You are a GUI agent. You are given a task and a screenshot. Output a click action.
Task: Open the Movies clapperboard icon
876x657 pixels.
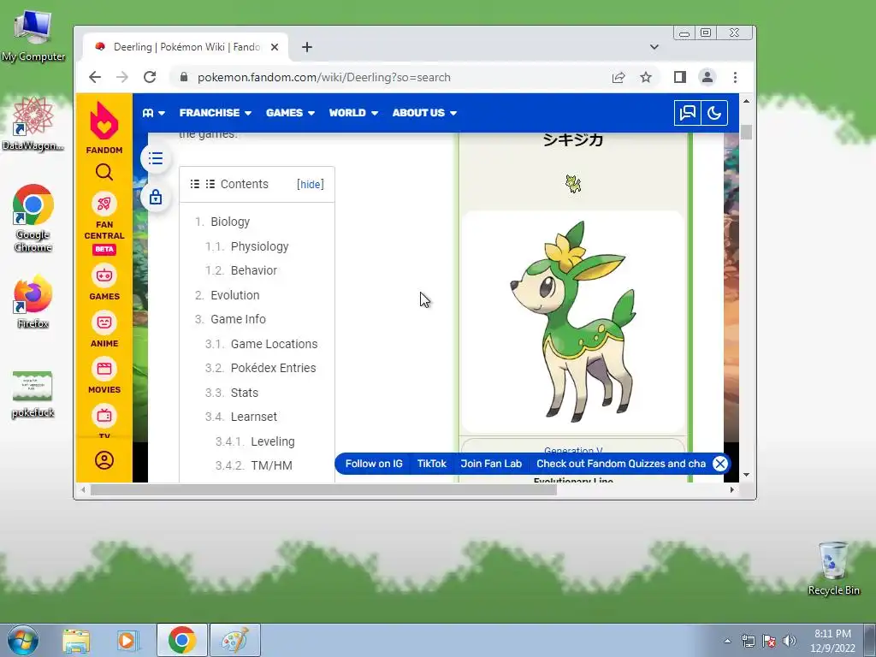(104, 370)
